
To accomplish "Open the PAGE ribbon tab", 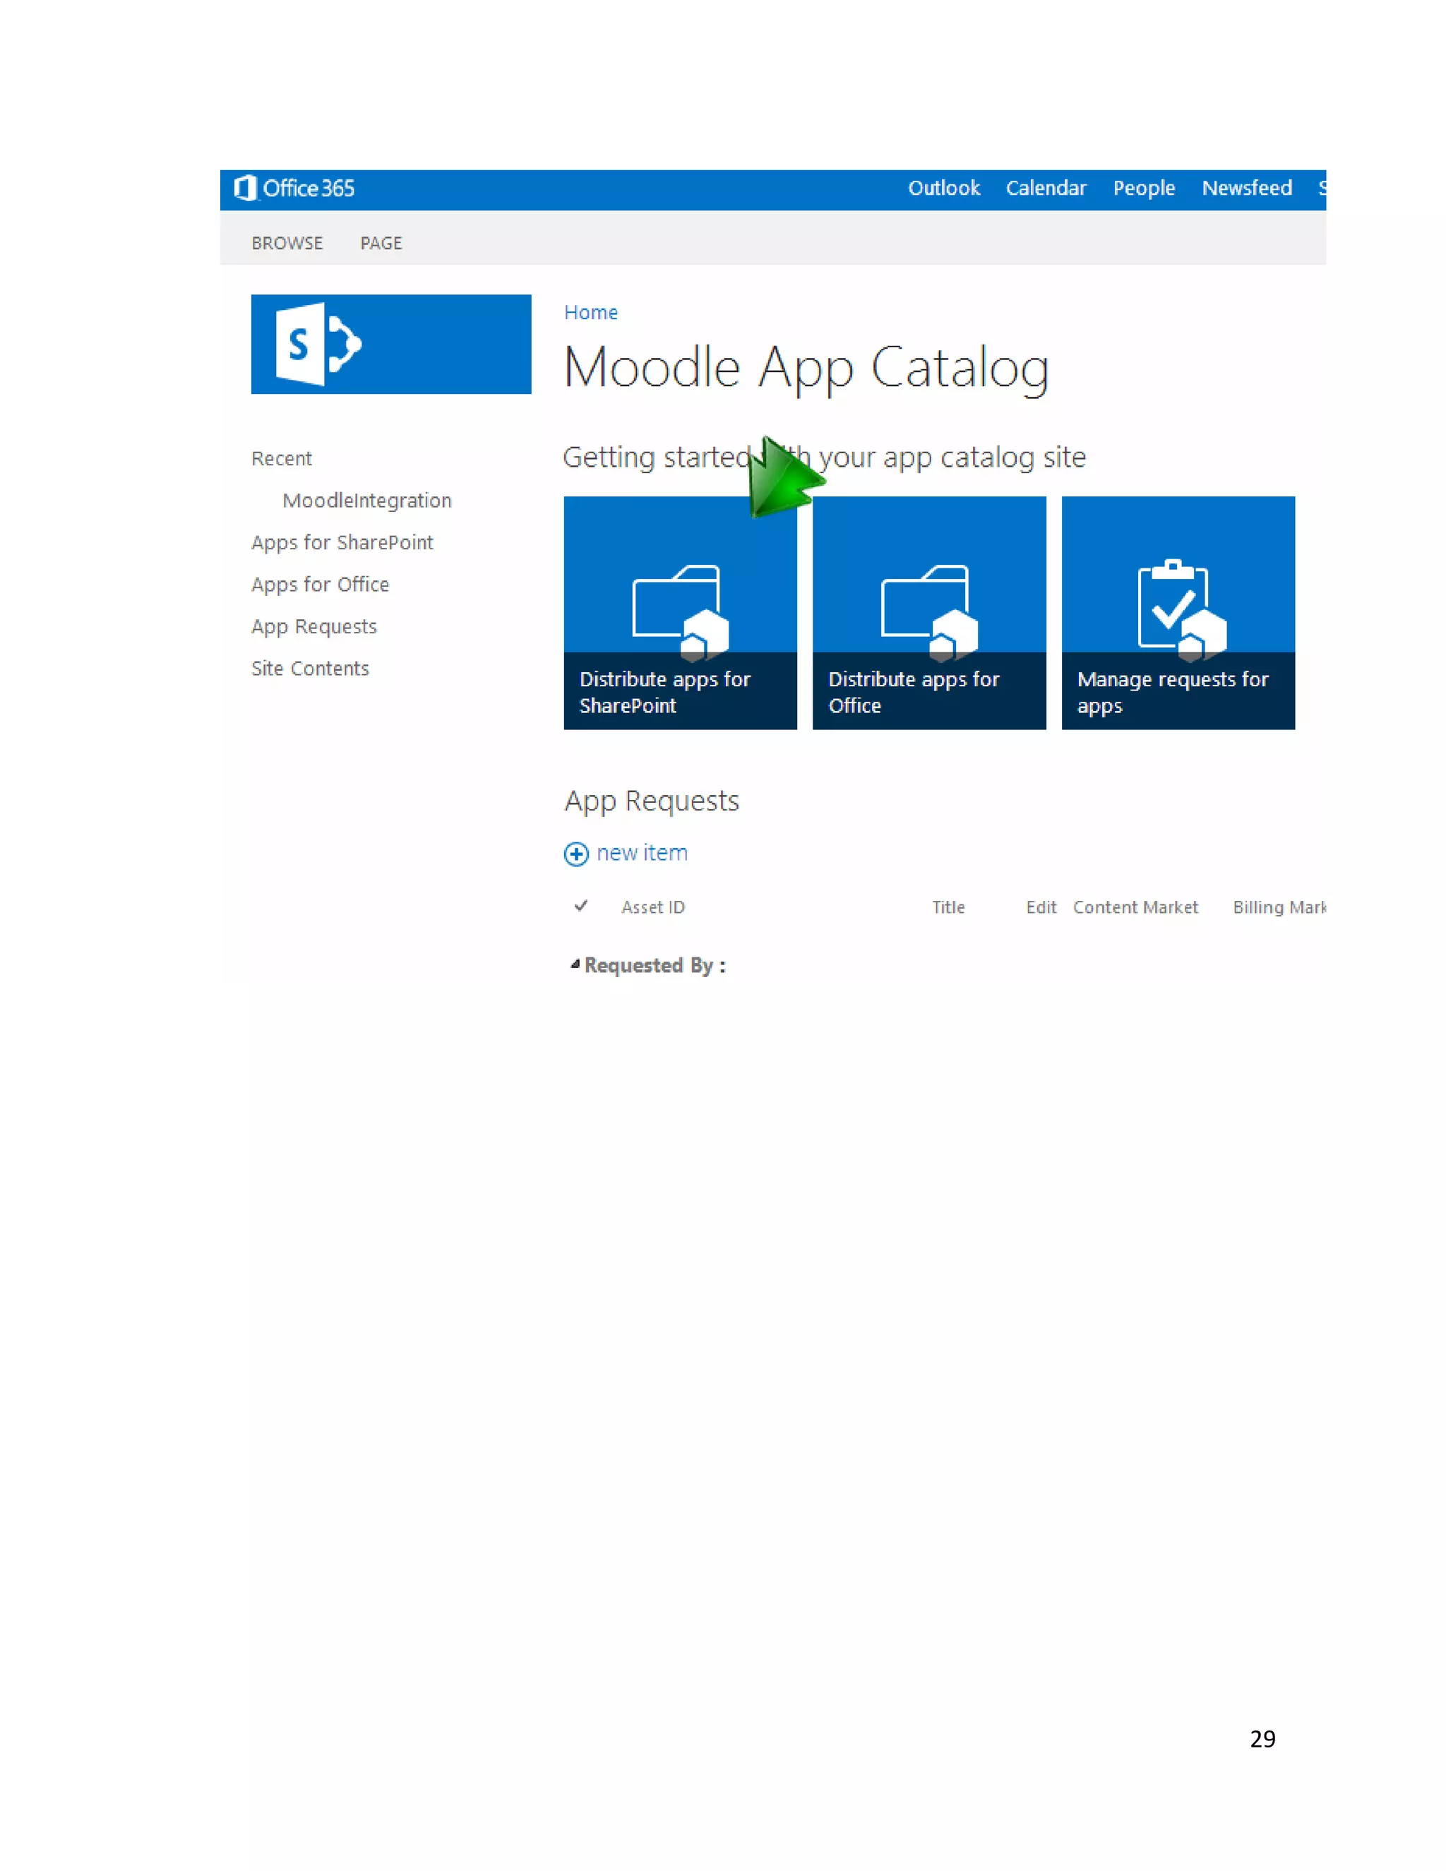I will [381, 244].
